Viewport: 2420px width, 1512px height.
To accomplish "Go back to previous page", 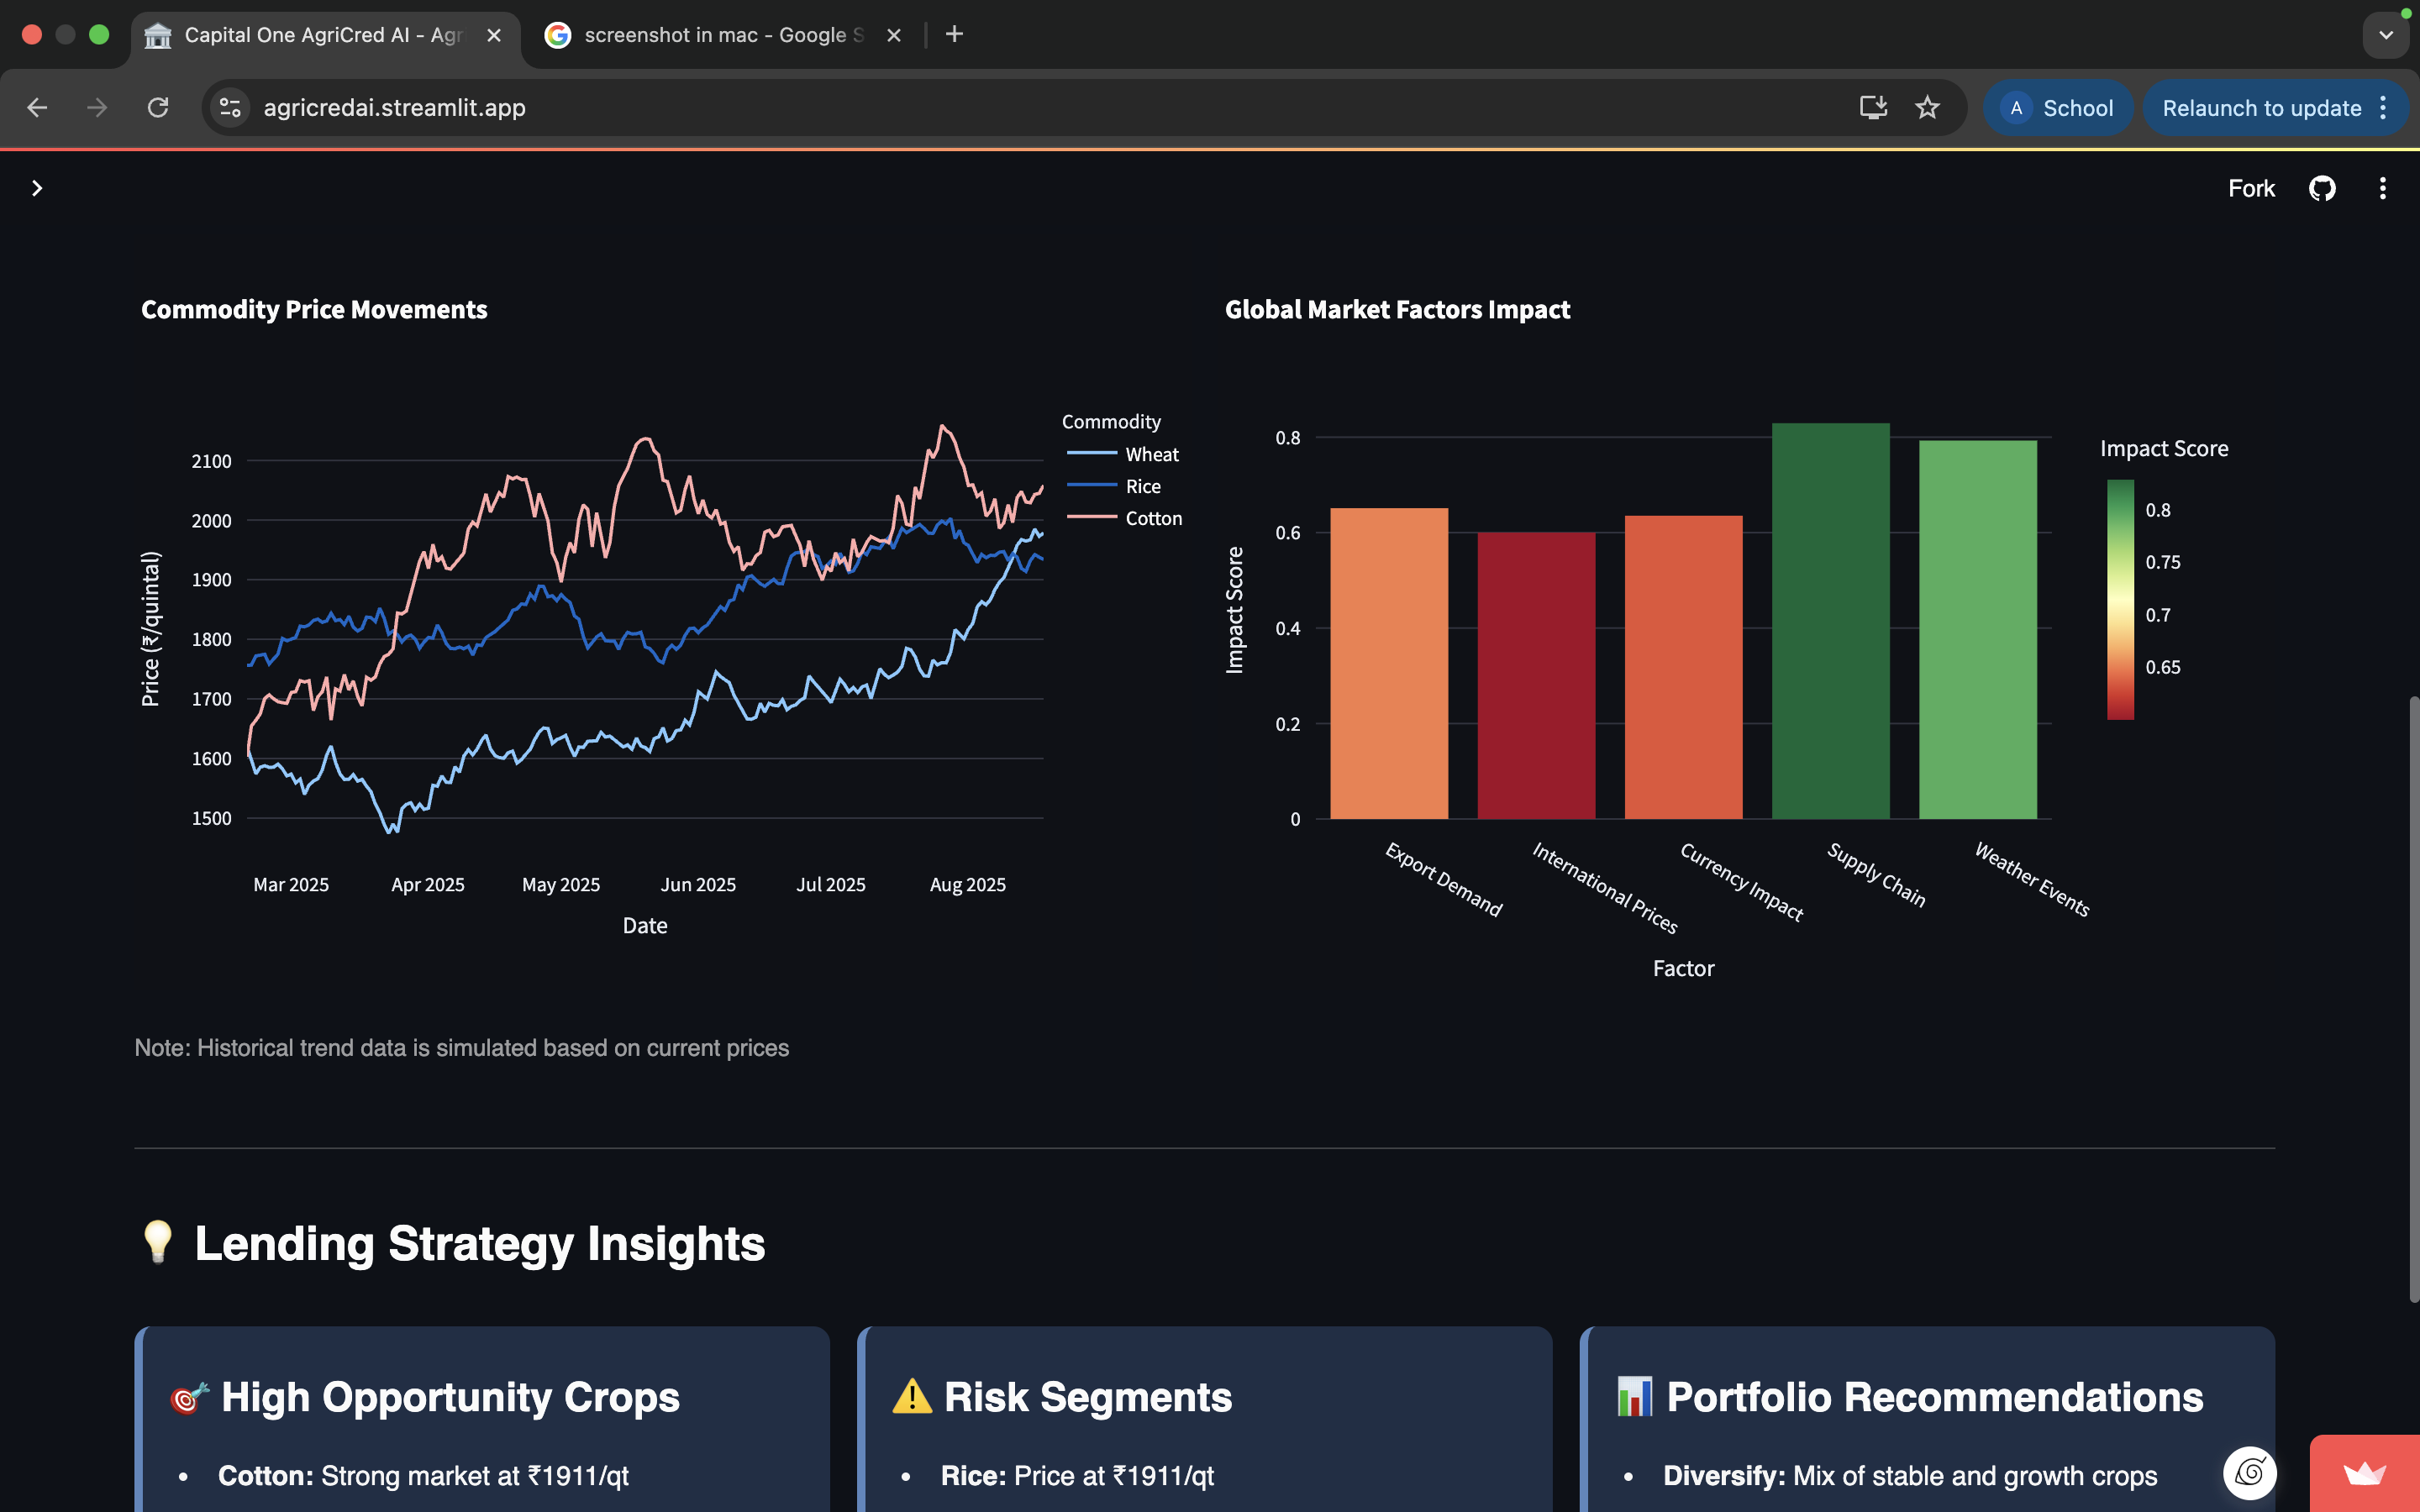I will coord(37,108).
